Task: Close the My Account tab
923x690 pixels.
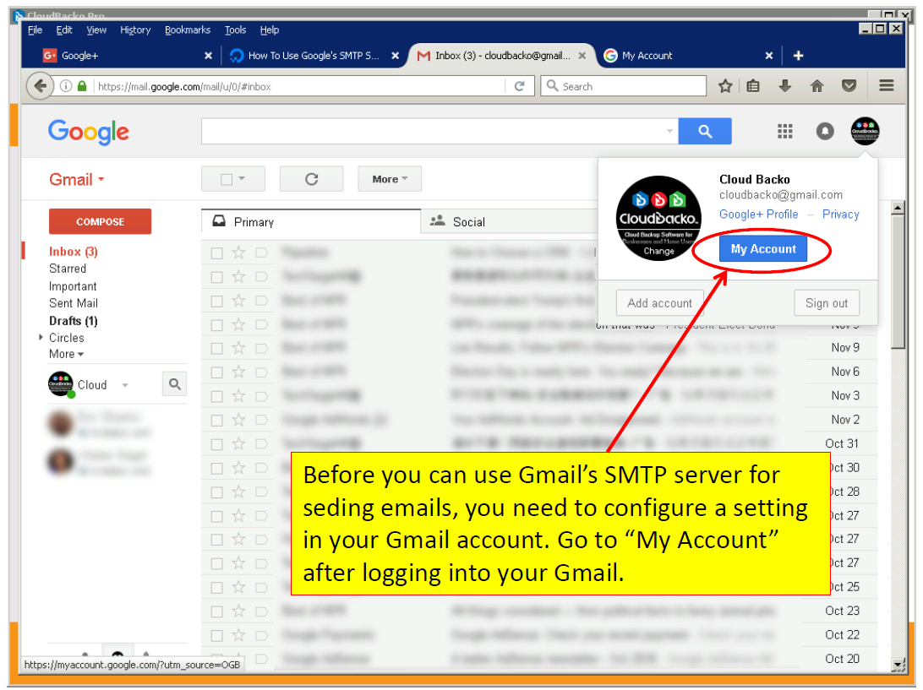Action: tap(769, 55)
